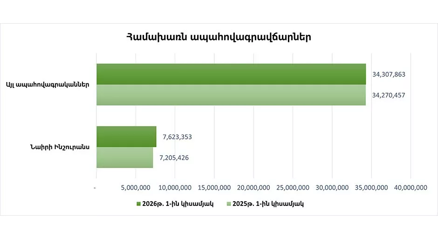Select the 2026 legend dark green swatch
Viewport: 438px width, 246px height.
[138, 204]
